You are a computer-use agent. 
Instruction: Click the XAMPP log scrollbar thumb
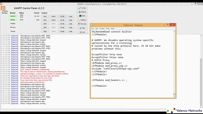tap(201, 82)
